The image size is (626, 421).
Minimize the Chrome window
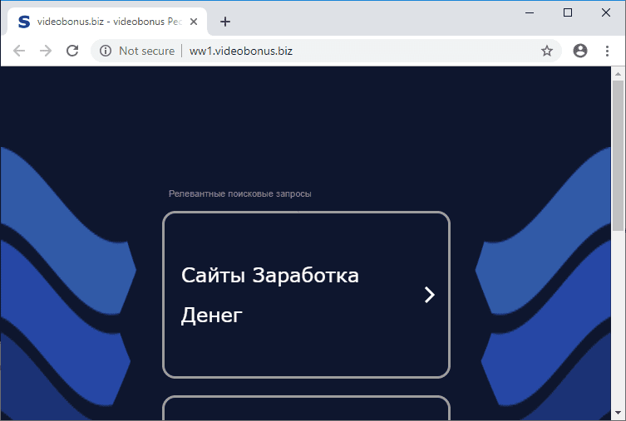[x=530, y=12]
